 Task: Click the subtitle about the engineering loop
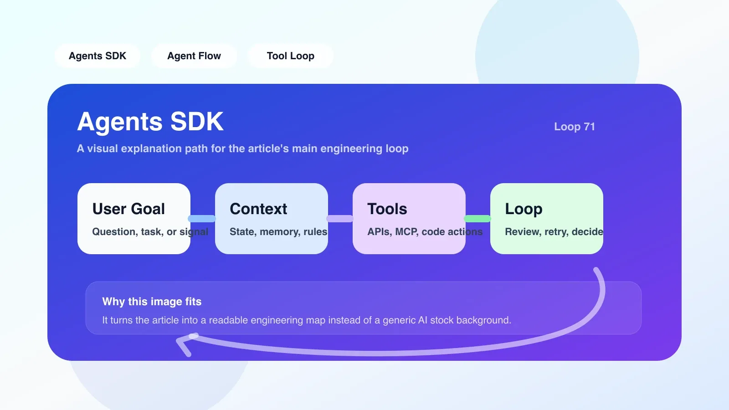[x=243, y=149]
